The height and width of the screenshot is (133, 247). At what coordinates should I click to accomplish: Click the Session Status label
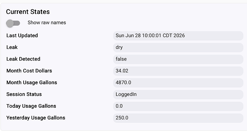click(24, 94)
